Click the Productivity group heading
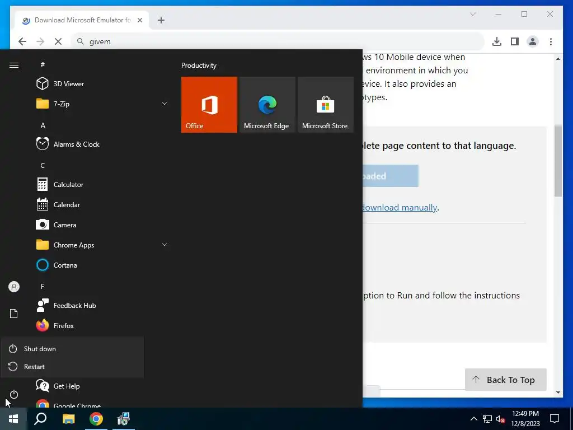The image size is (573, 430). tap(199, 66)
